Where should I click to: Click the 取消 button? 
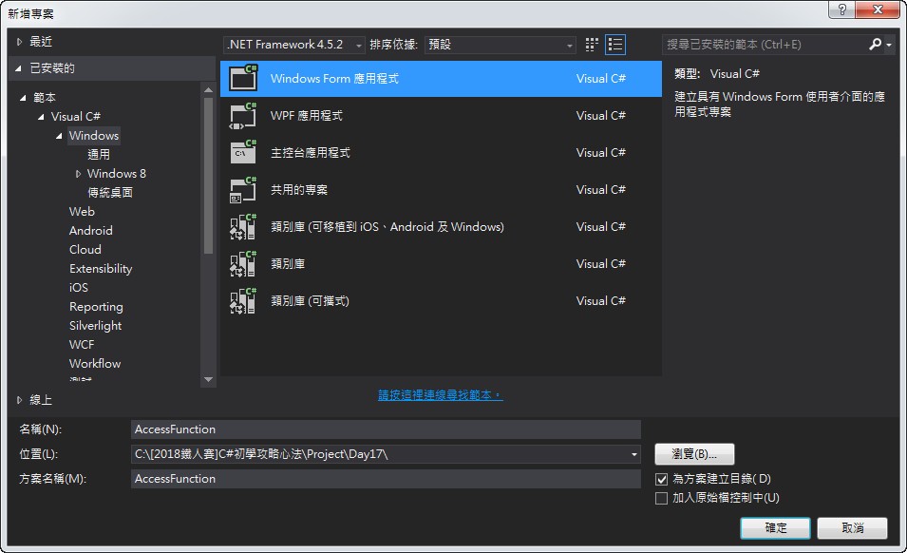point(852,528)
